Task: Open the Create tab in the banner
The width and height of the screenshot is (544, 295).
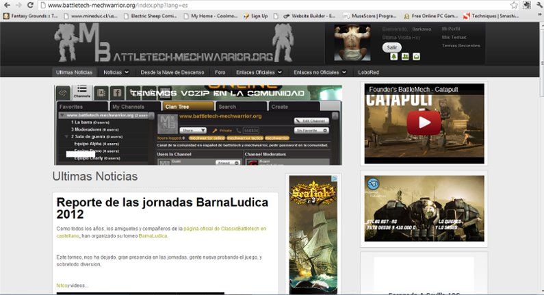Action: (294, 107)
